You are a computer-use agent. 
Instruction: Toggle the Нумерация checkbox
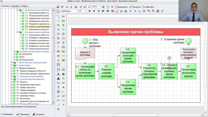[2, 114]
